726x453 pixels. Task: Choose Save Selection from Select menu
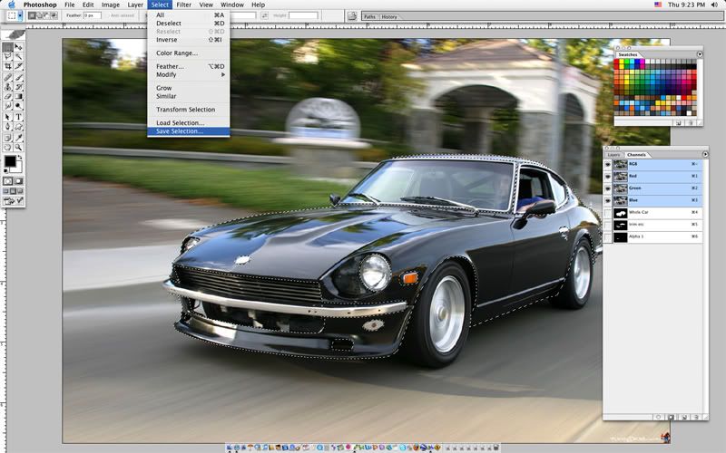[x=180, y=131]
